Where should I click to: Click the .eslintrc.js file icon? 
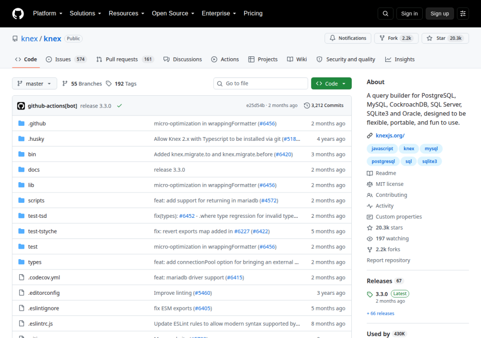(x=22, y=323)
